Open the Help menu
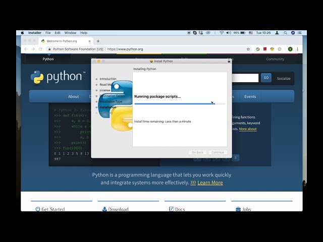This screenshot has height=242, width=323. 84,33
